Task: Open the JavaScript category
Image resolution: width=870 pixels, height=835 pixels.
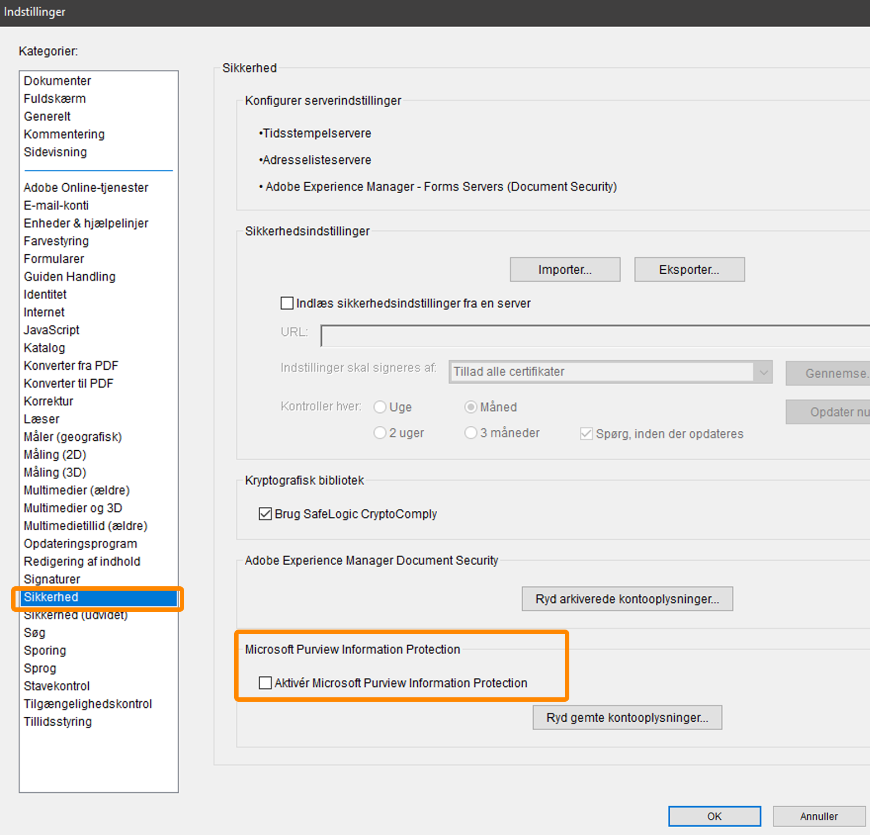Action: [x=52, y=330]
